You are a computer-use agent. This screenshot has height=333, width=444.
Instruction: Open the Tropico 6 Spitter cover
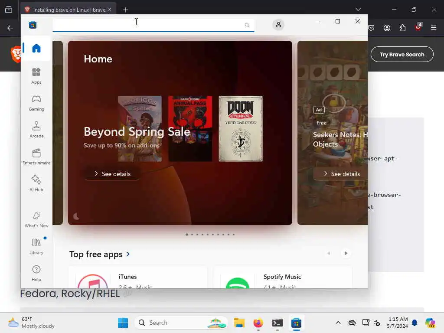point(140,128)
